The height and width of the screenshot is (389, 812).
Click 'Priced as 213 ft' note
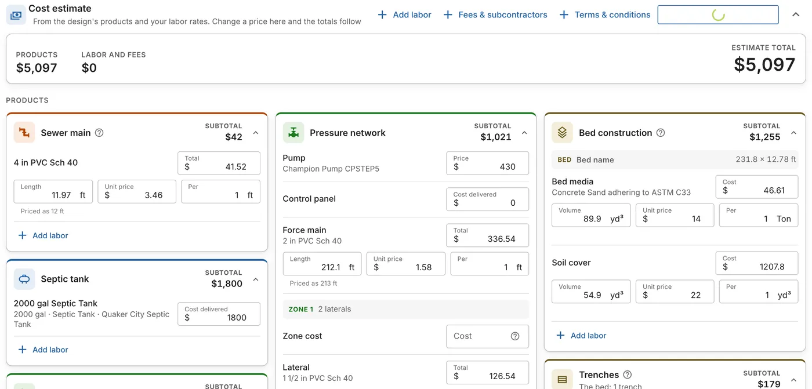[x=313, y=283]
